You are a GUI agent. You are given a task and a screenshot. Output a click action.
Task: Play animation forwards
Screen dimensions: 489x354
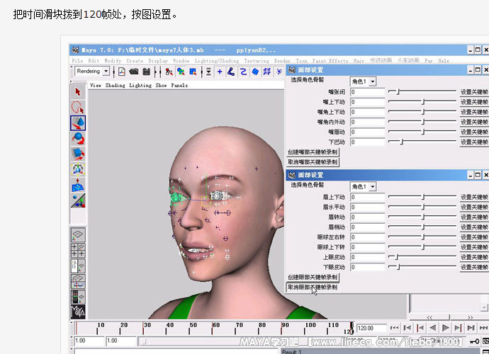pyautogui.click(x=446, y=328)
